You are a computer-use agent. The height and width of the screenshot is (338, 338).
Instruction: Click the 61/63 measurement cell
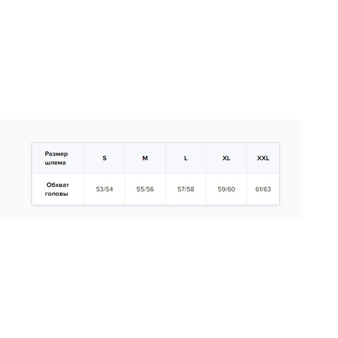(x=263, y=189)
